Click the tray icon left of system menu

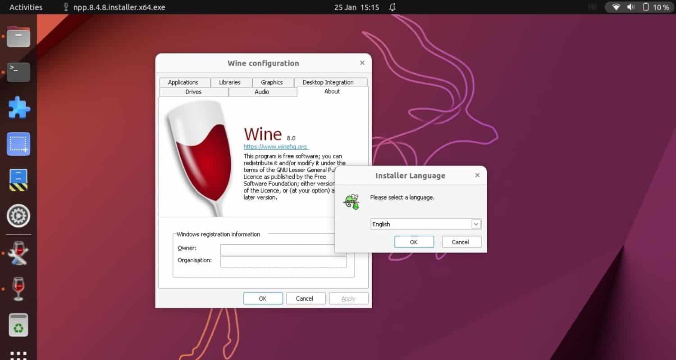pos(593,7)
